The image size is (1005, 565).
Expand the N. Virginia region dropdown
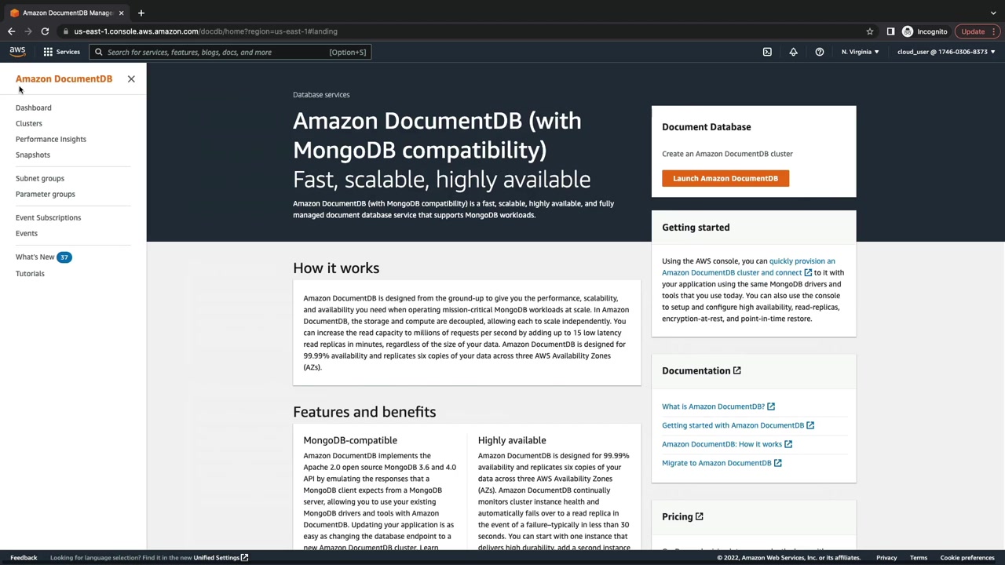[860, 52]
